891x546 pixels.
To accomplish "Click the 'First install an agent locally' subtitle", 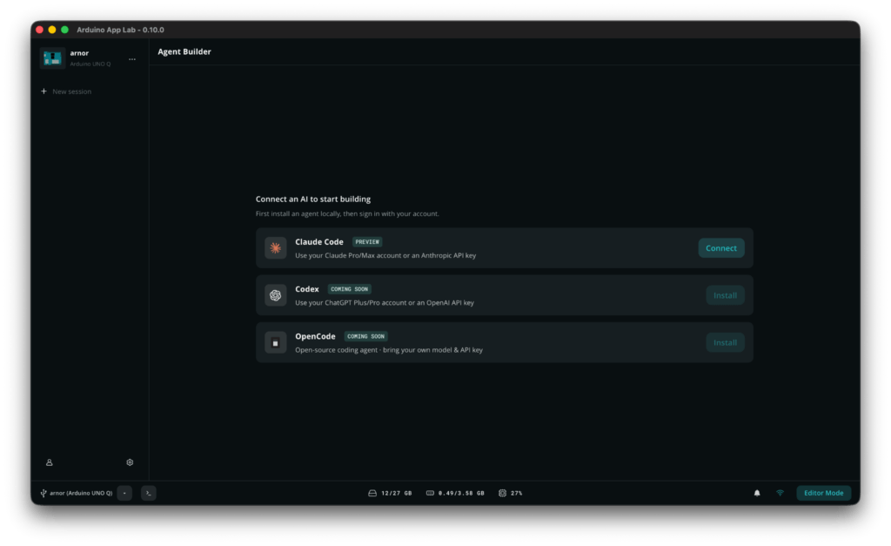I will click(x=347, y=214).
